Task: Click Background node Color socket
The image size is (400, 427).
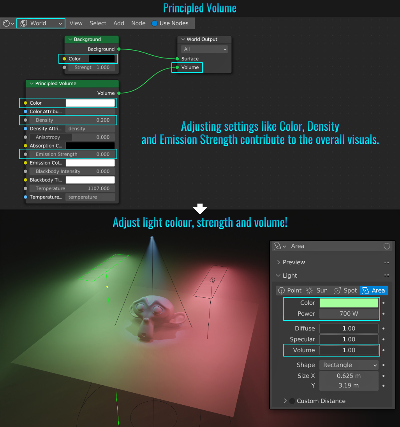Action: (64, 59)
